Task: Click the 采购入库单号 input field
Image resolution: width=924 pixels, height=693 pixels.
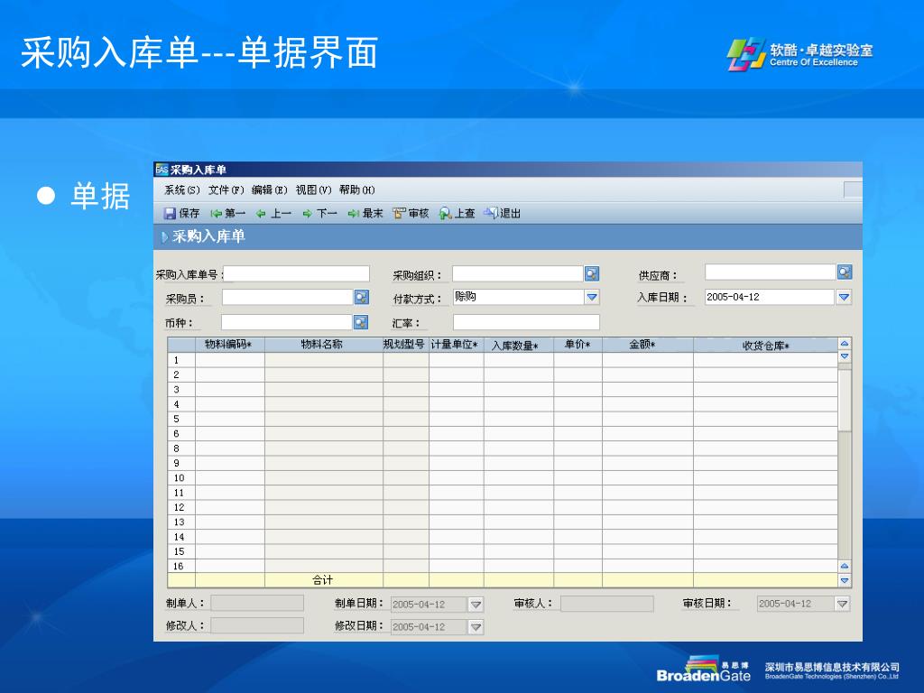Action: pyautogui.click(x=296, y=273)
